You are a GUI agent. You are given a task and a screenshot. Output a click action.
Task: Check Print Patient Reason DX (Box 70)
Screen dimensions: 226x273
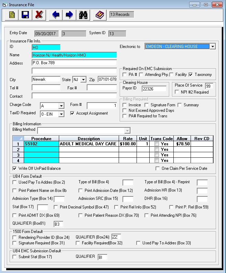pyautogui.click(x=80, y=215)
